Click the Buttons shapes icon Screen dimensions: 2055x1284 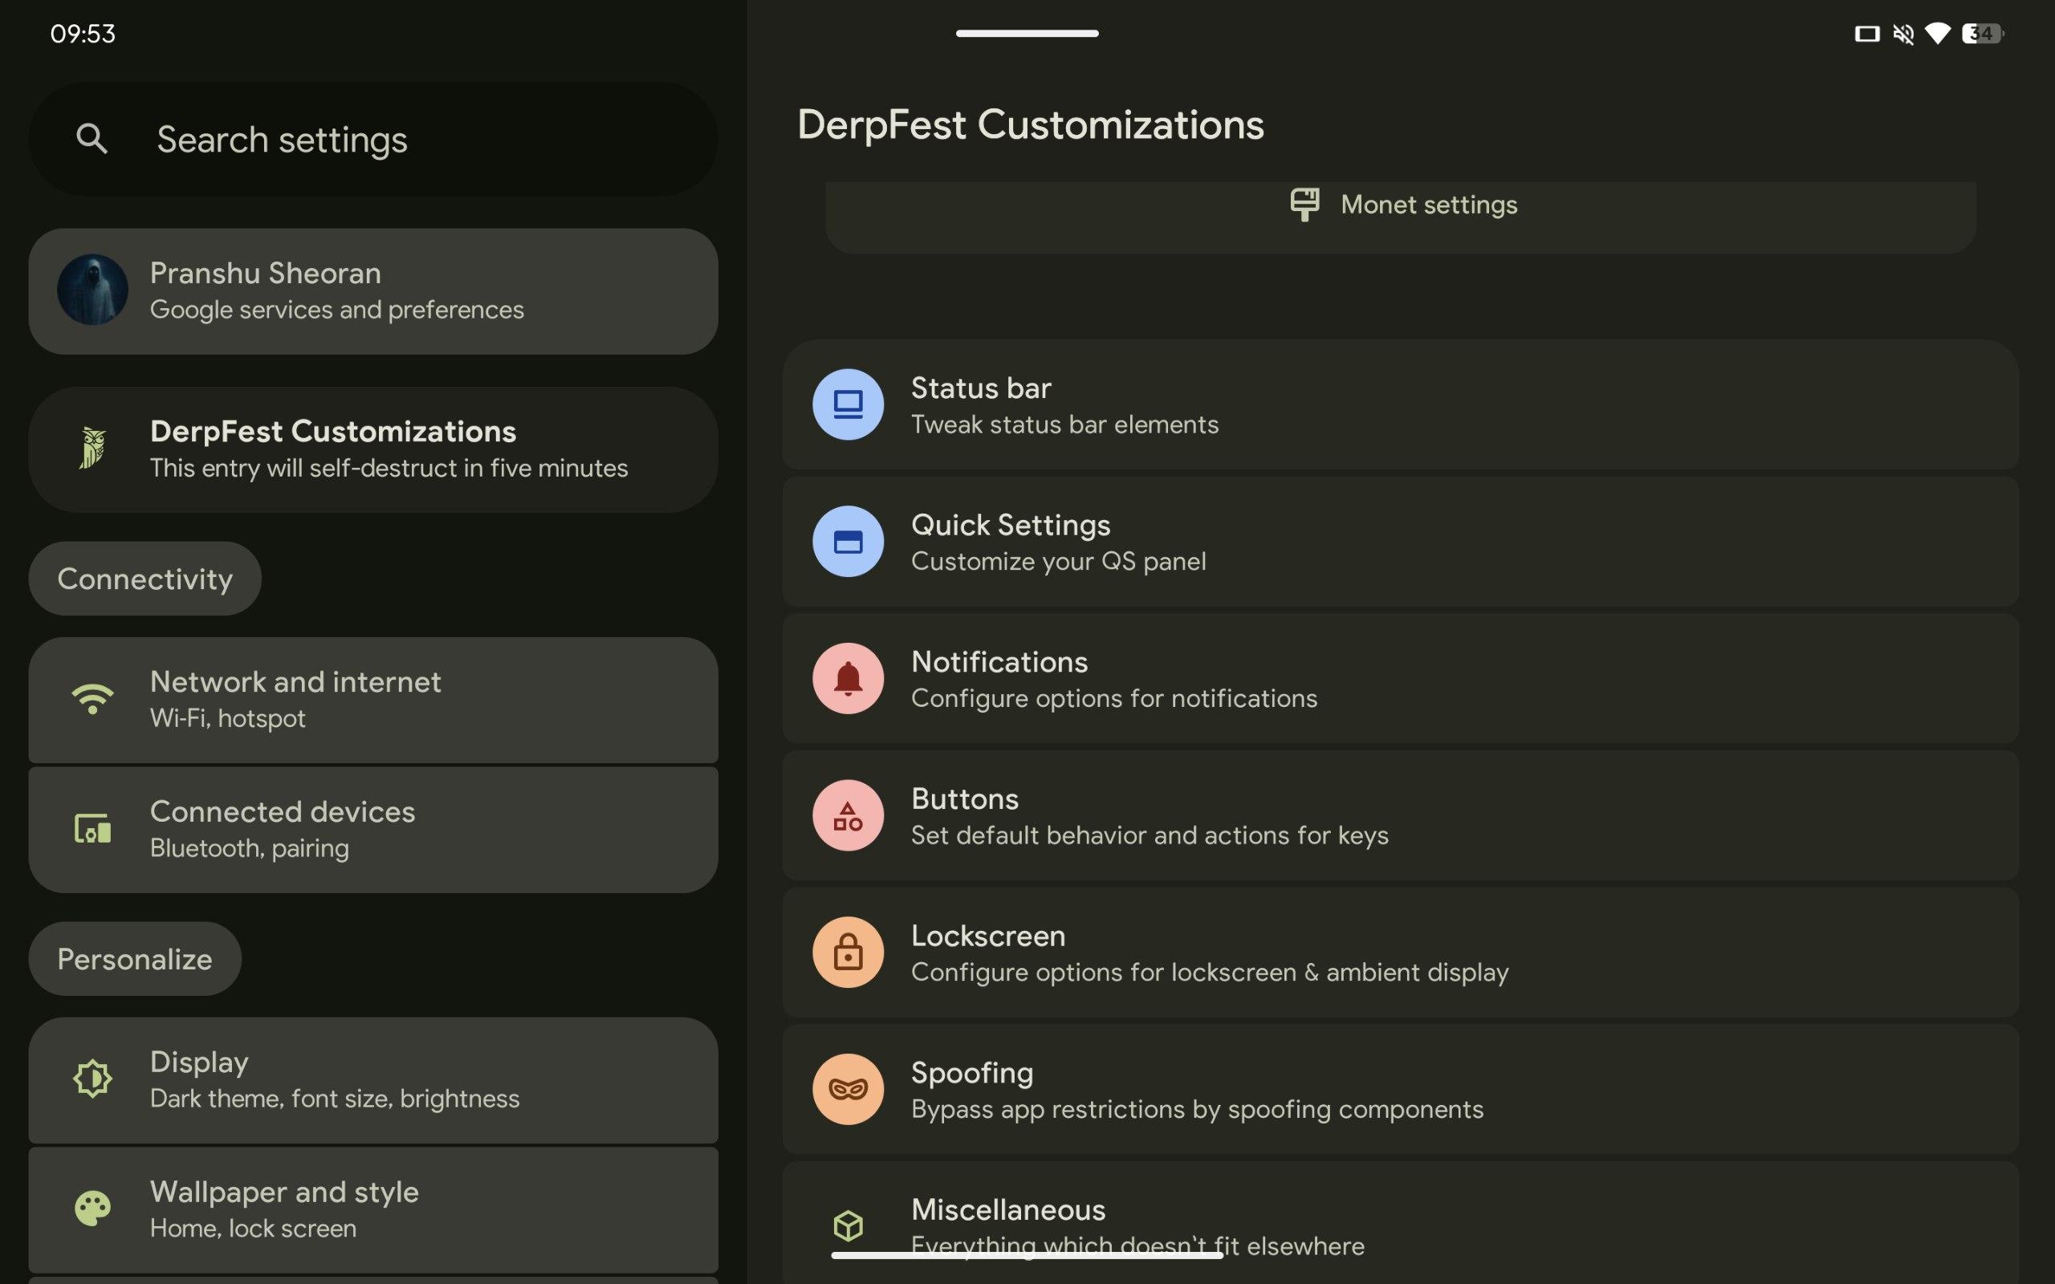[x=848, y=815]
